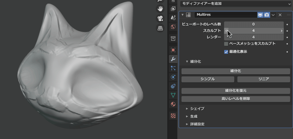Click animate dot for ビューポートのレベル数

[x=287, y=24]
